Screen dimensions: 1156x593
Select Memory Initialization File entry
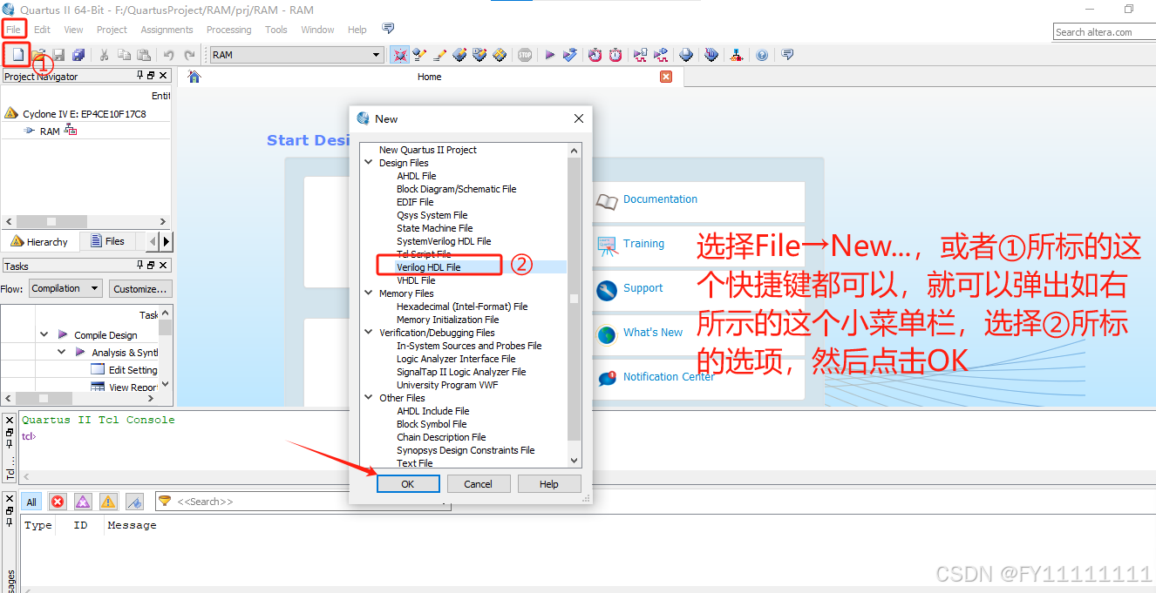[447, 320]
